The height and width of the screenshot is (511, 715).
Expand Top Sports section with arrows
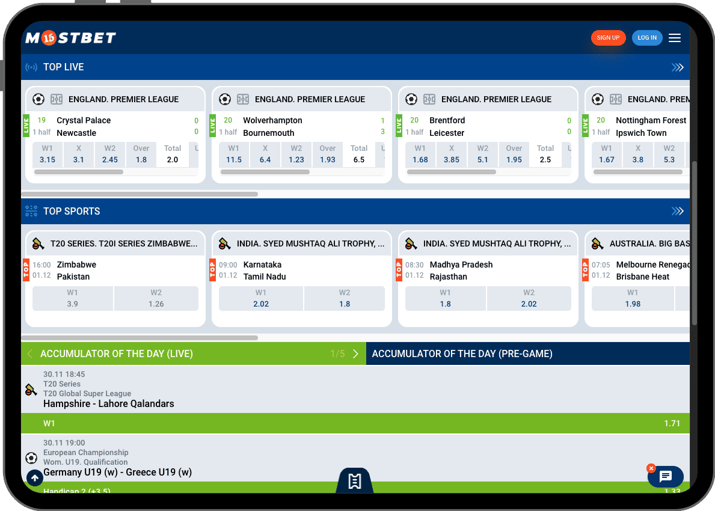click(x=678, y=211)
